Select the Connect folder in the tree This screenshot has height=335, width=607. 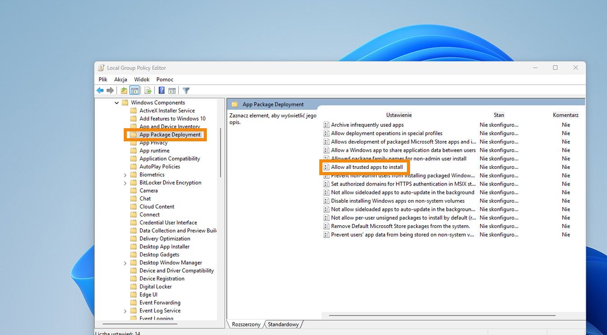pyautogui.click(x=149, y=215)
